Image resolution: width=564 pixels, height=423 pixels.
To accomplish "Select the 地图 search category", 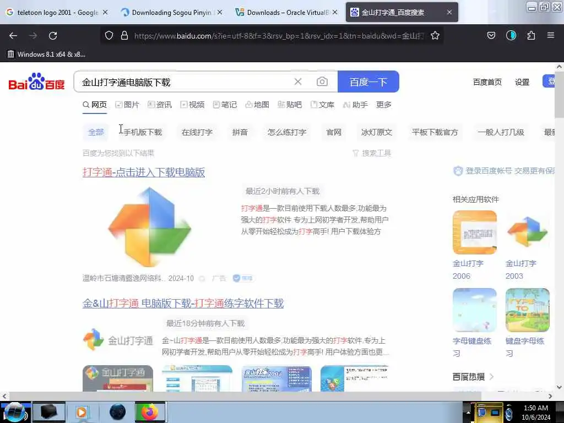I will tap(257, 105).
